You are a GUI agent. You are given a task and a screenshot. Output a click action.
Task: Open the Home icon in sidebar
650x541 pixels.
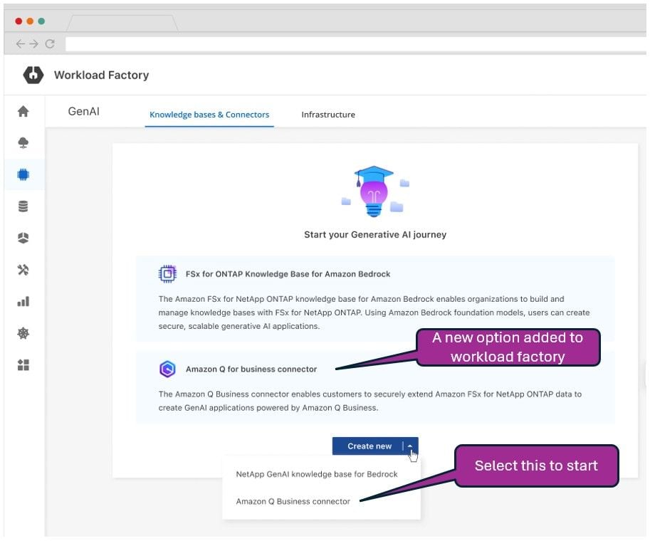23,111
